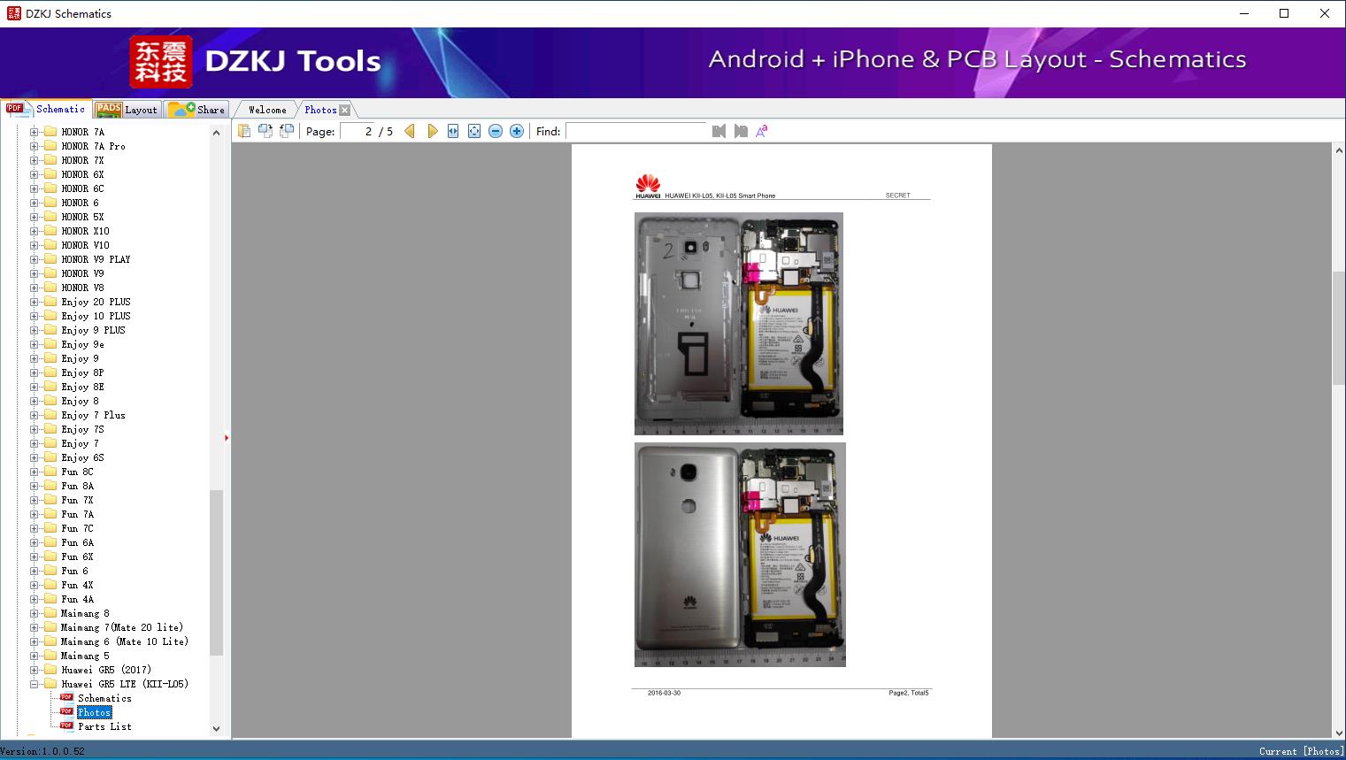Select the HONOR V10 folder
Image resolution: width=1346 pixels, height=760 pixels.
(85, 245)
